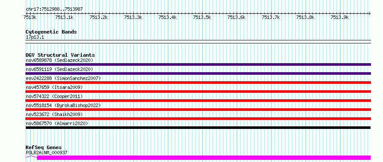The height and width of the screenshot is (162, 383).
Task: Click the chr17:7512988..7513987 region label
Action: click(x=54, y=9)
